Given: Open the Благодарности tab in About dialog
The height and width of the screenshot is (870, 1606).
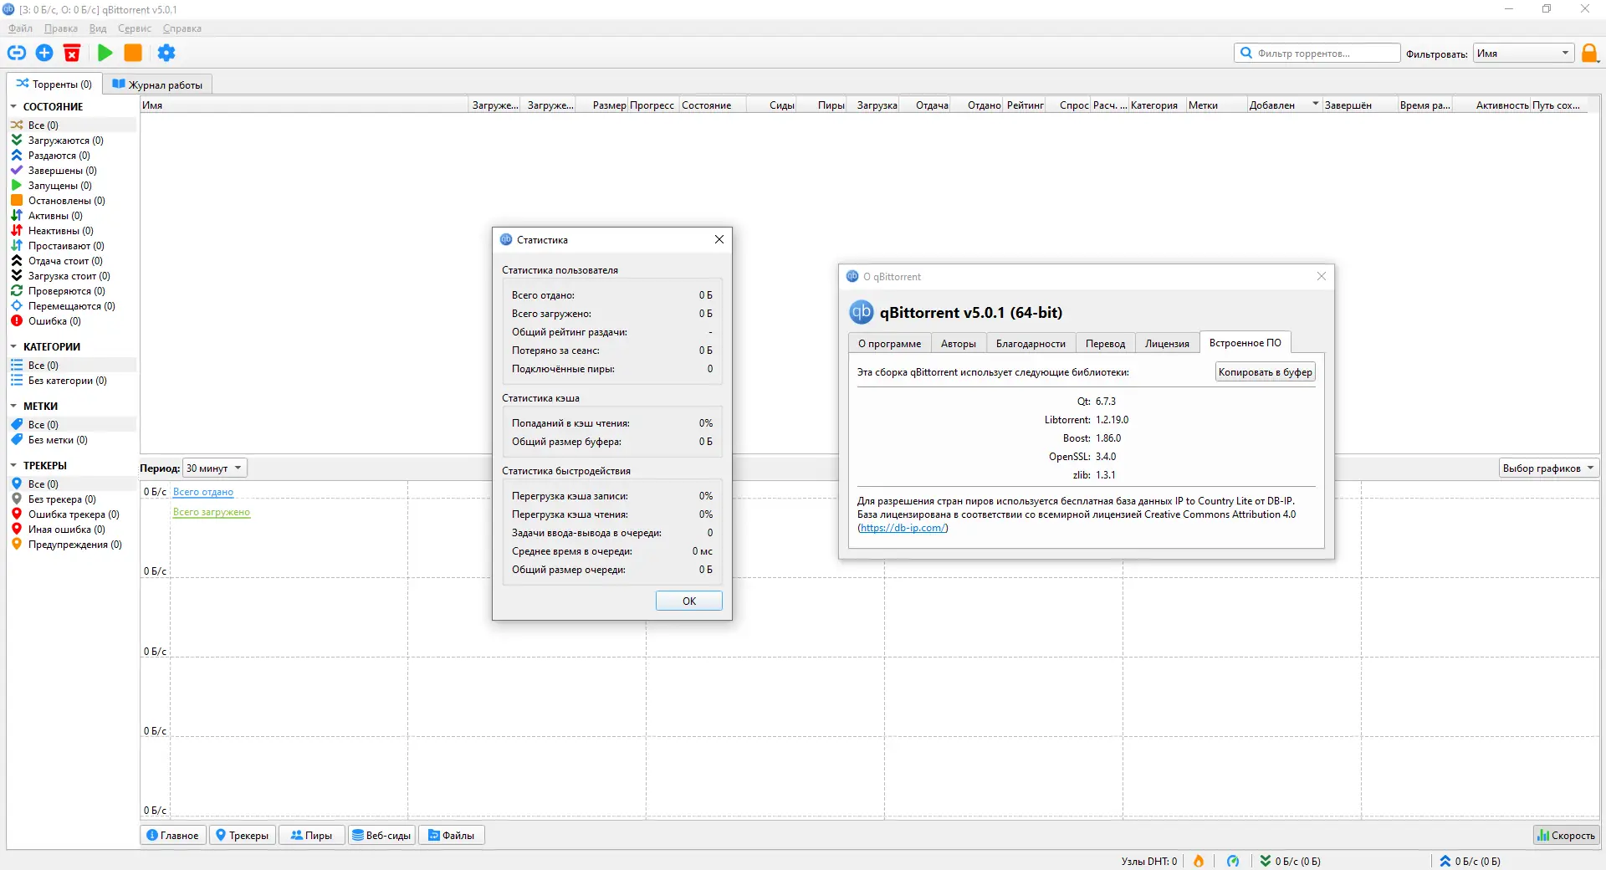Looking at the screenshot, I should point(1031,344).
